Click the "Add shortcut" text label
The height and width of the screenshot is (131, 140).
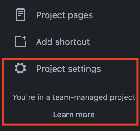click(63, 42)
